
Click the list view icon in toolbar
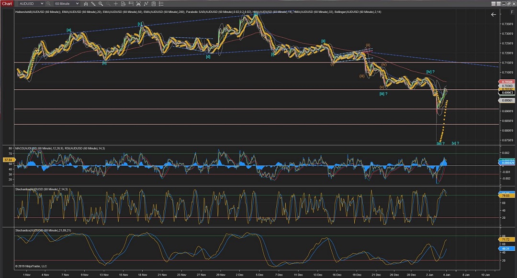click(161, 4)
